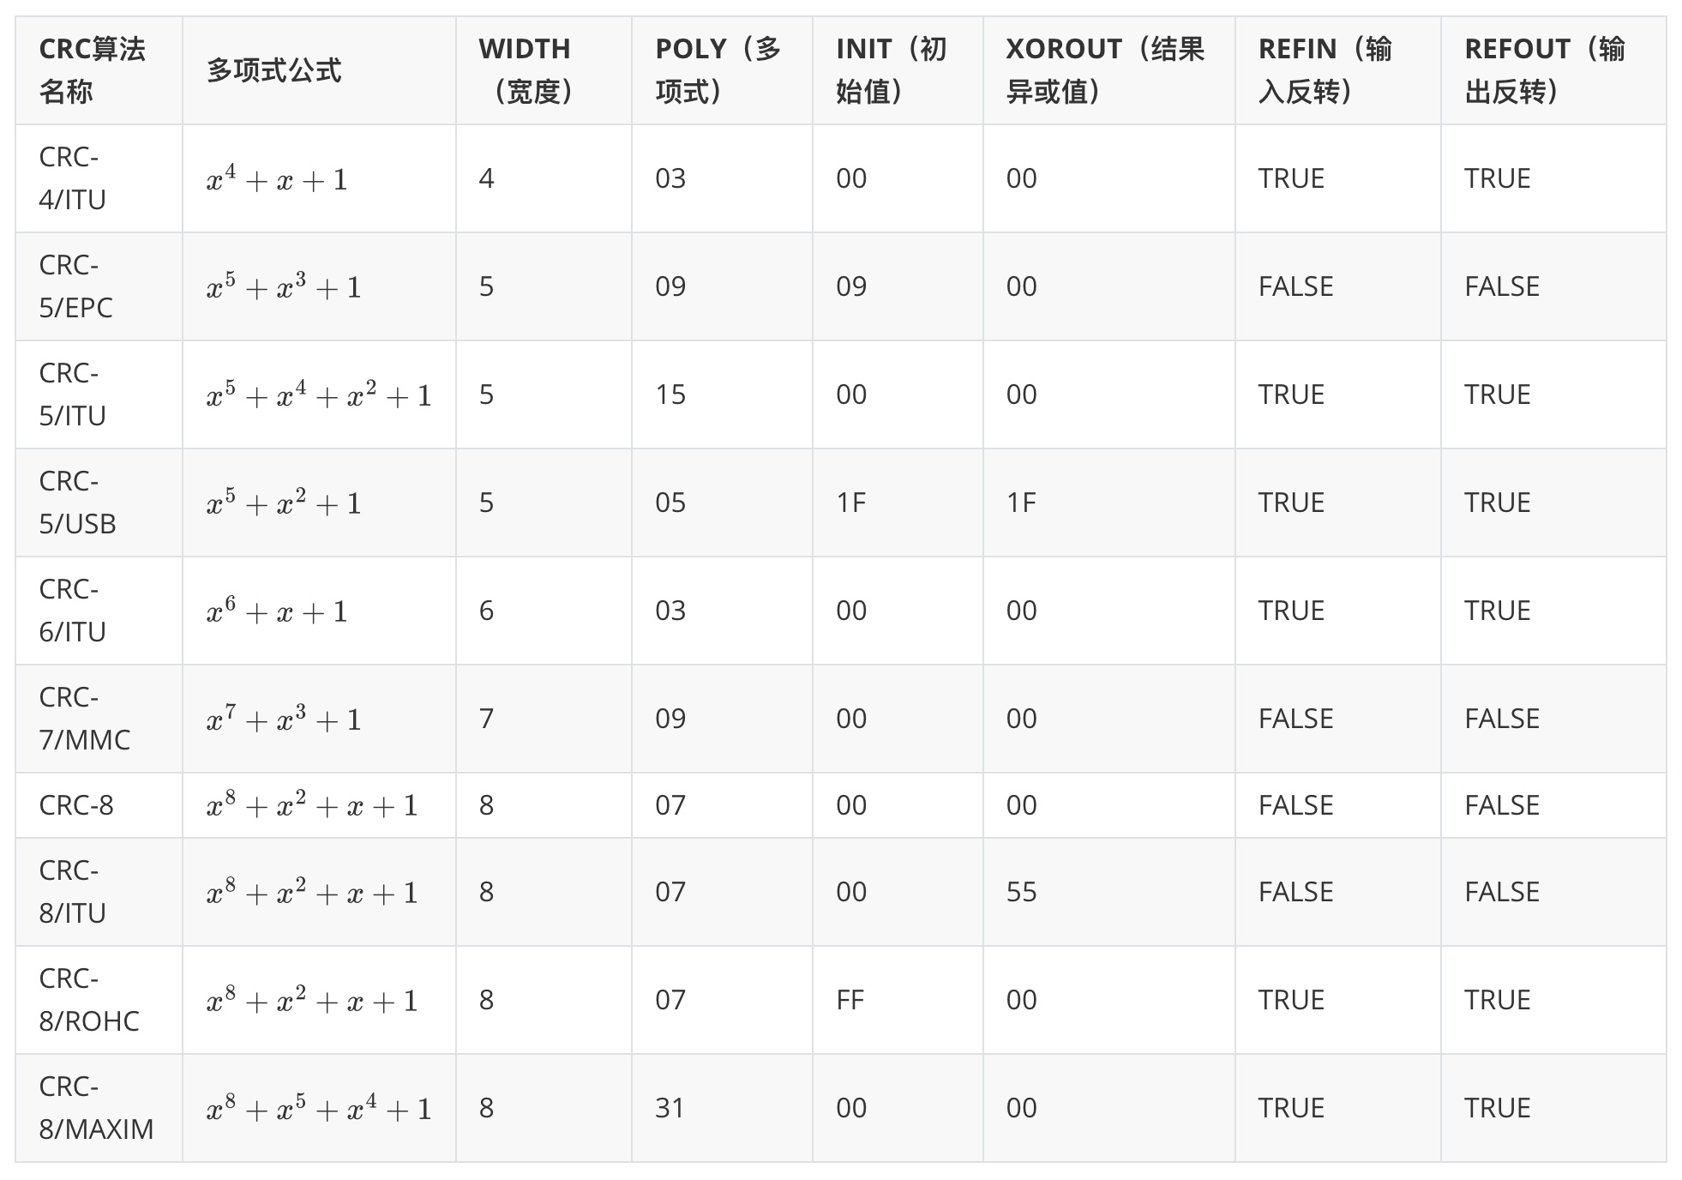This screenshot has width=1682, height=1180.
Task: Click the REFIN（输入反转）header cell
Action: point(1325,70)
